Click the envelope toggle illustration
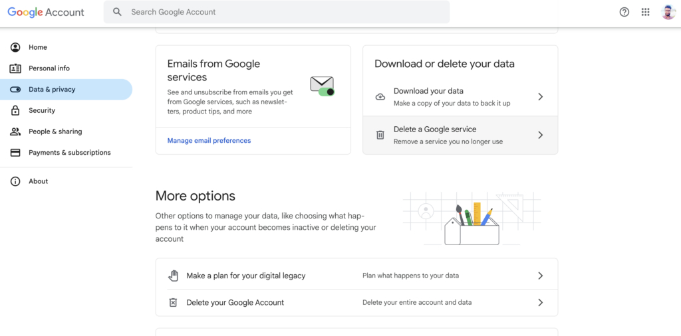681x336 pixels. click(323, 86)
